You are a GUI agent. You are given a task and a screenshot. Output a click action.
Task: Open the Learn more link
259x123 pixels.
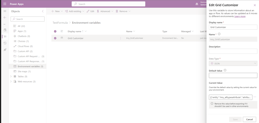click(x=240, y=16)
